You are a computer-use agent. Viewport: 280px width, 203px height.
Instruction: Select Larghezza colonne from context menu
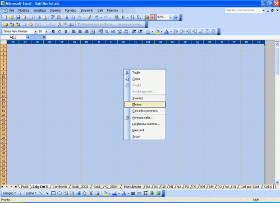145,124
